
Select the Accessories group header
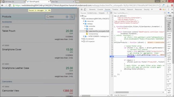tap(38, 22)
